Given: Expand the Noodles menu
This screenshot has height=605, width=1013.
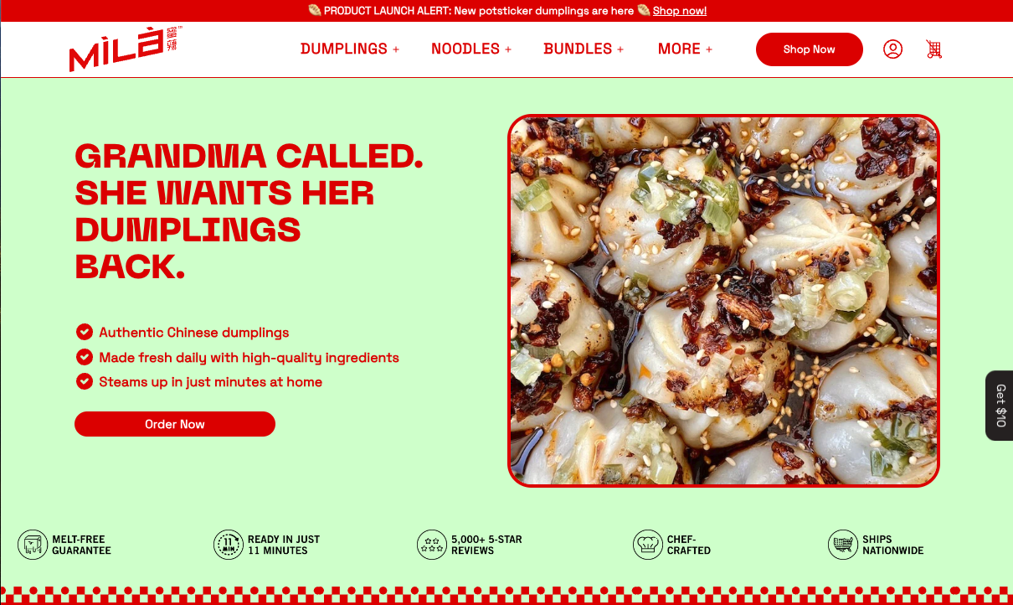Looking at the screenshot, I should 471,49.
